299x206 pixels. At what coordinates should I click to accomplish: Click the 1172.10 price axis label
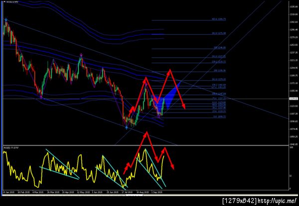point(294,83)
